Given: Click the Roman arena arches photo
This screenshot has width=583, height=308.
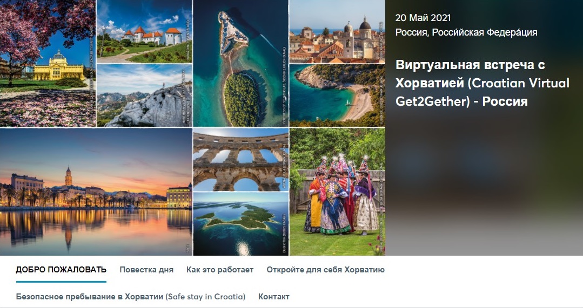Looking at the screenshot, I should click(240, 160).
